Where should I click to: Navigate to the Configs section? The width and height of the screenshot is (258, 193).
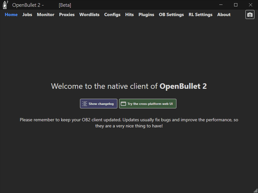pos(112,14)
